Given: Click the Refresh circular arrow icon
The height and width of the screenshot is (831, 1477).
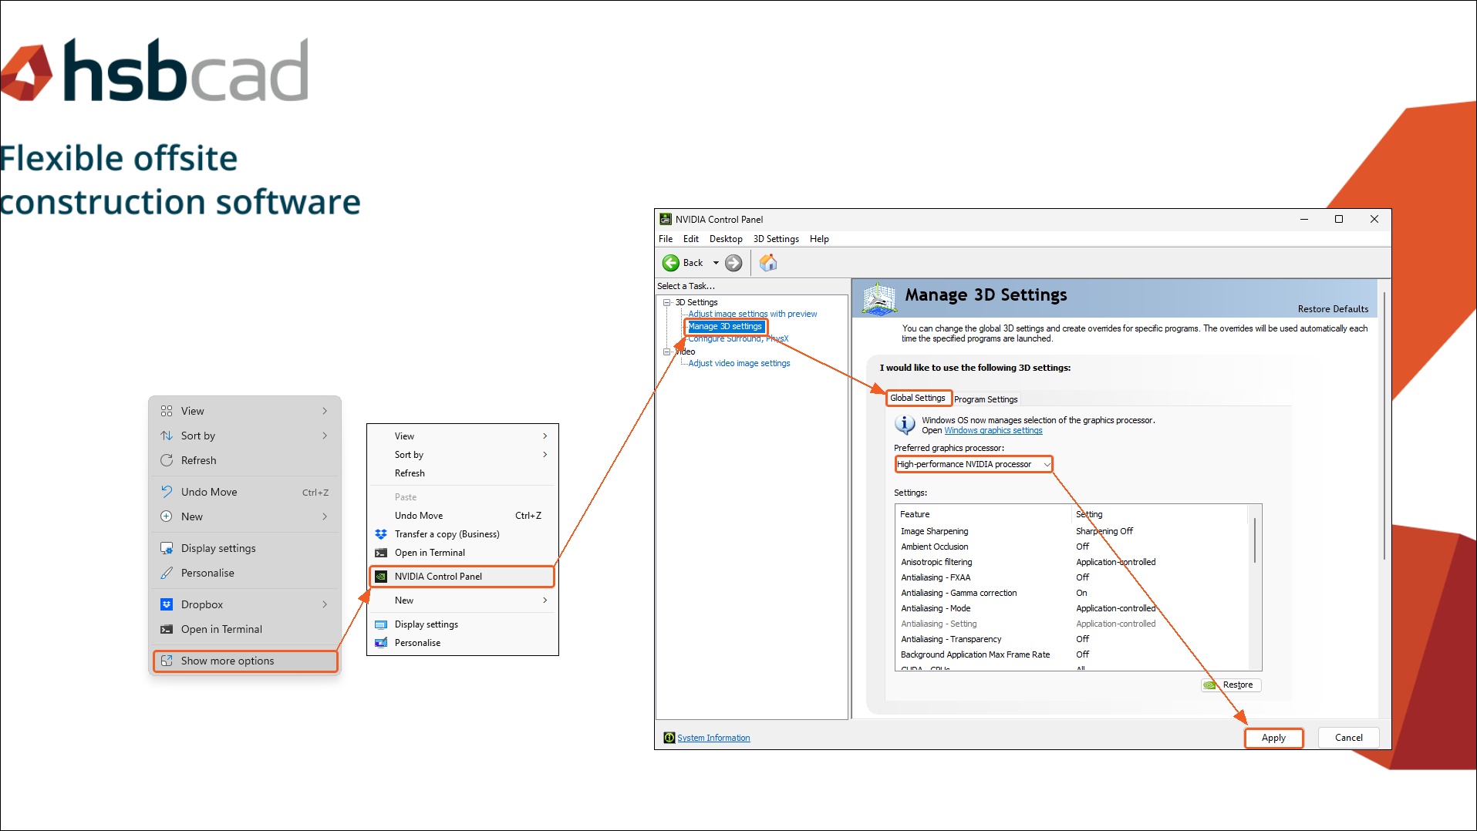Looking at the screenshot, I should 167,460.
